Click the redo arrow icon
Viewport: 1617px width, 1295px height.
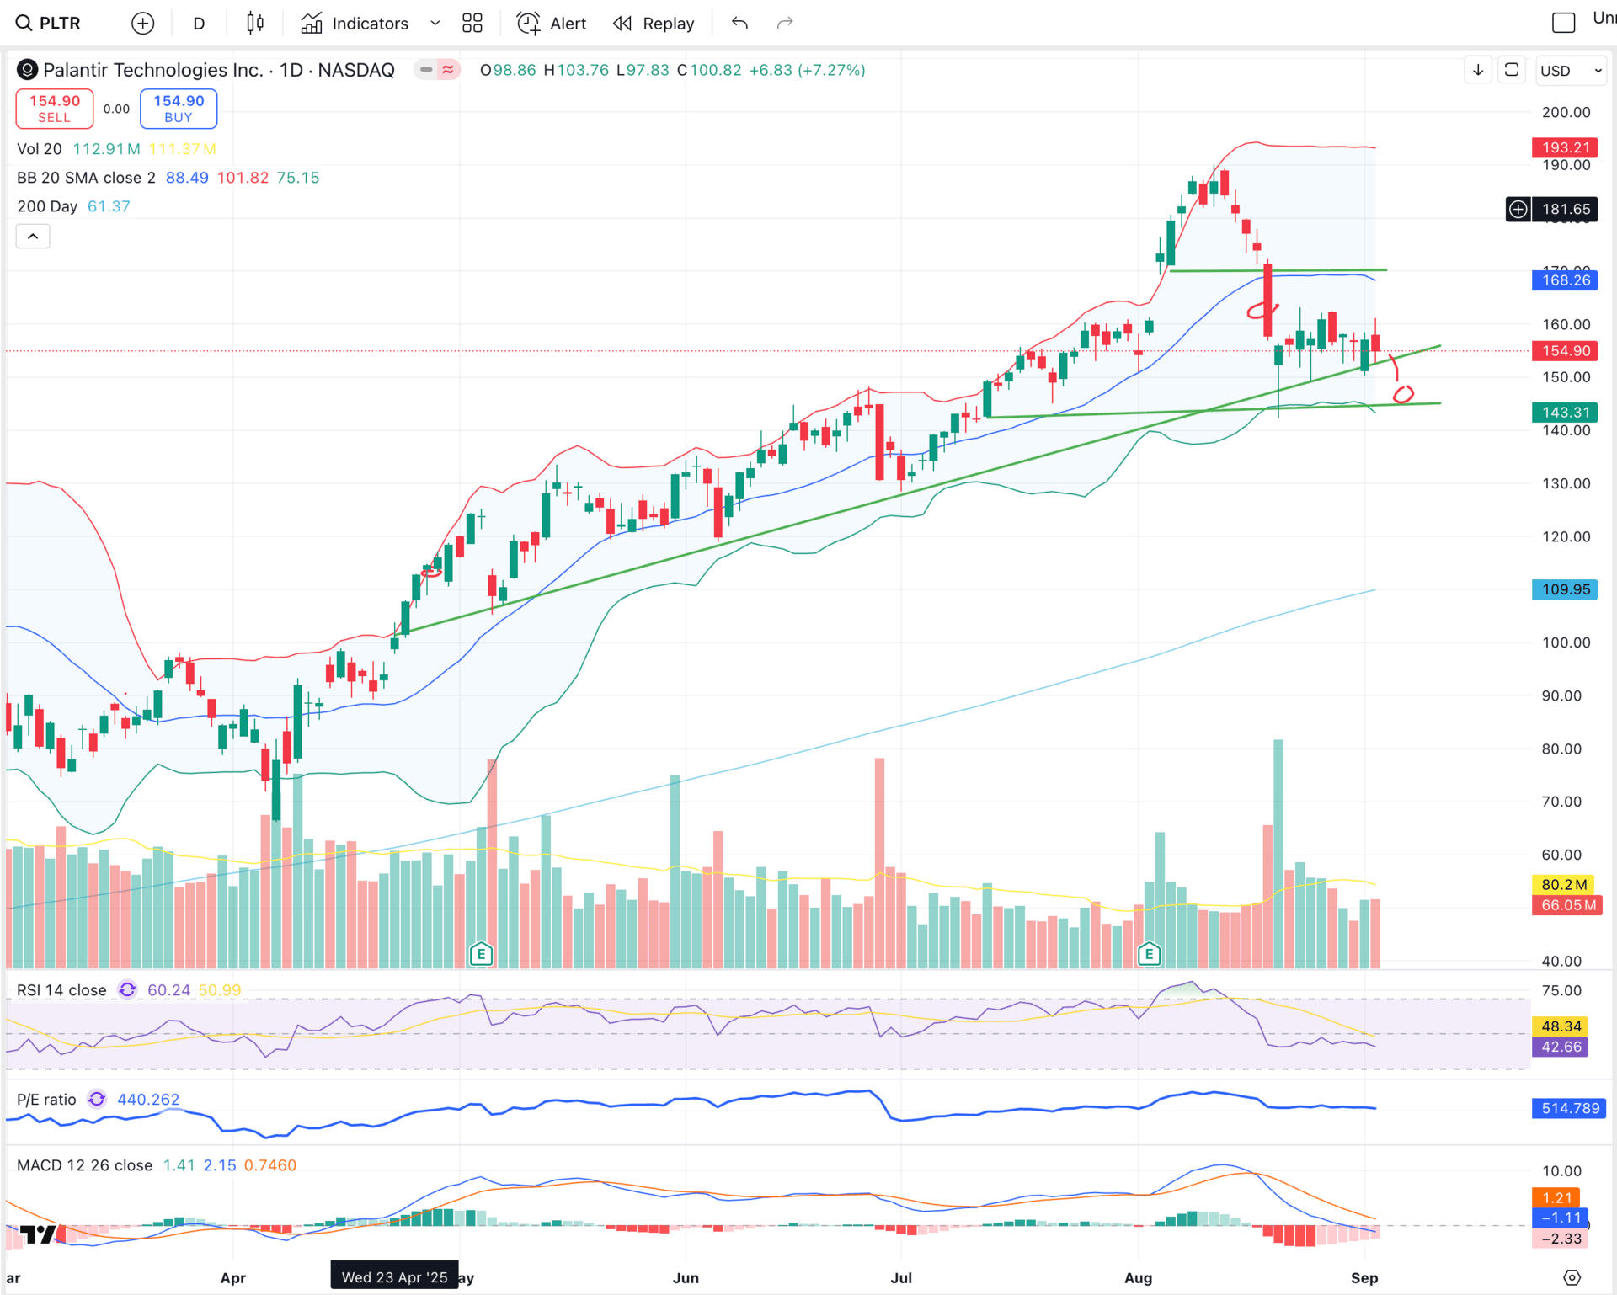tap(785, 24)
